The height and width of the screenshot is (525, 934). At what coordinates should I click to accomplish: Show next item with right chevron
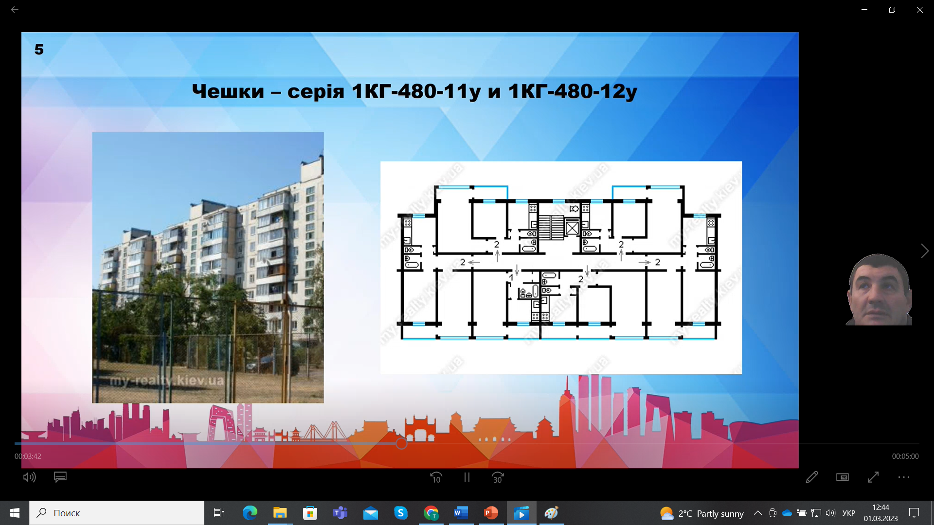click(924, 251)
